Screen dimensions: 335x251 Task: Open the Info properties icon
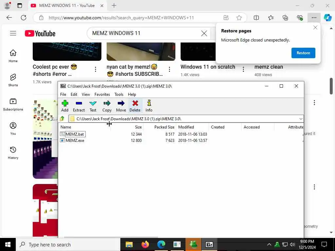click(149, 106)
